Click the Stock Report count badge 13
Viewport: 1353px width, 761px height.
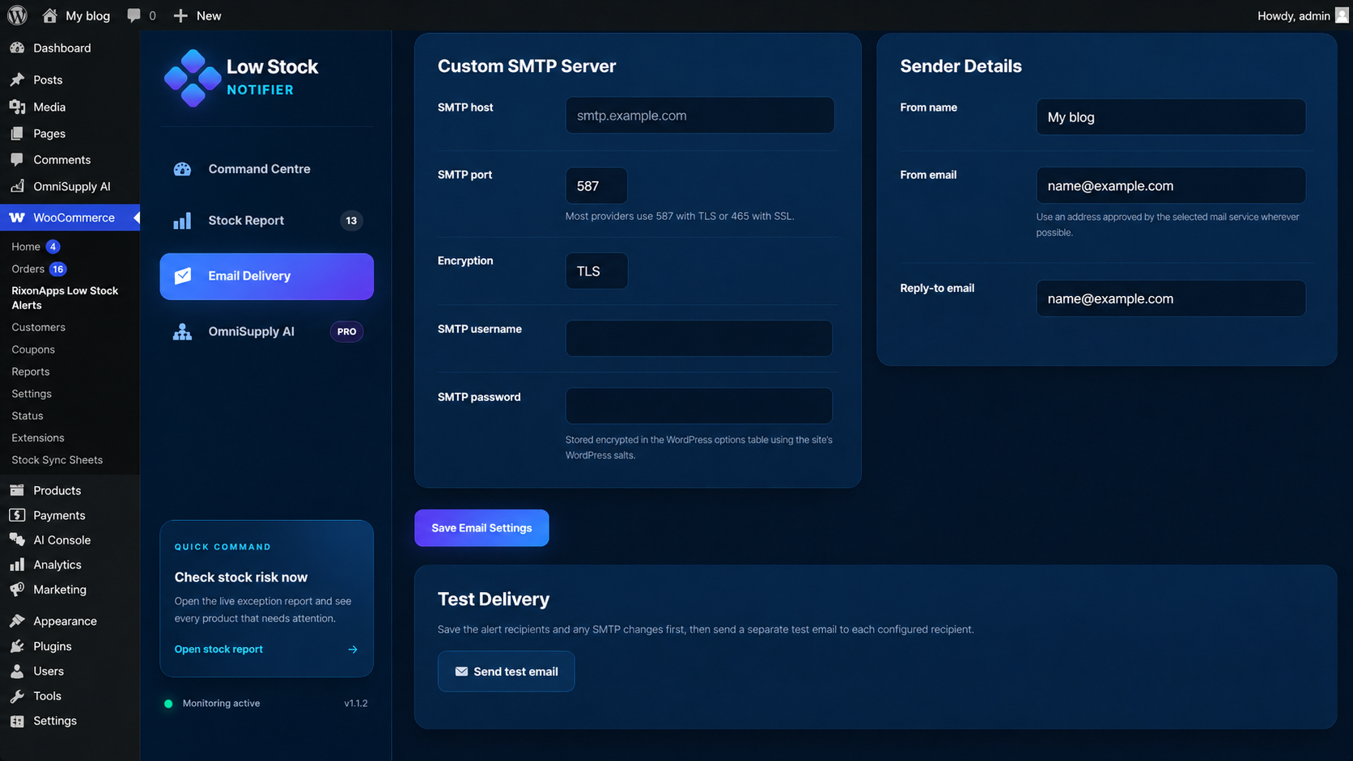[351, 220]
